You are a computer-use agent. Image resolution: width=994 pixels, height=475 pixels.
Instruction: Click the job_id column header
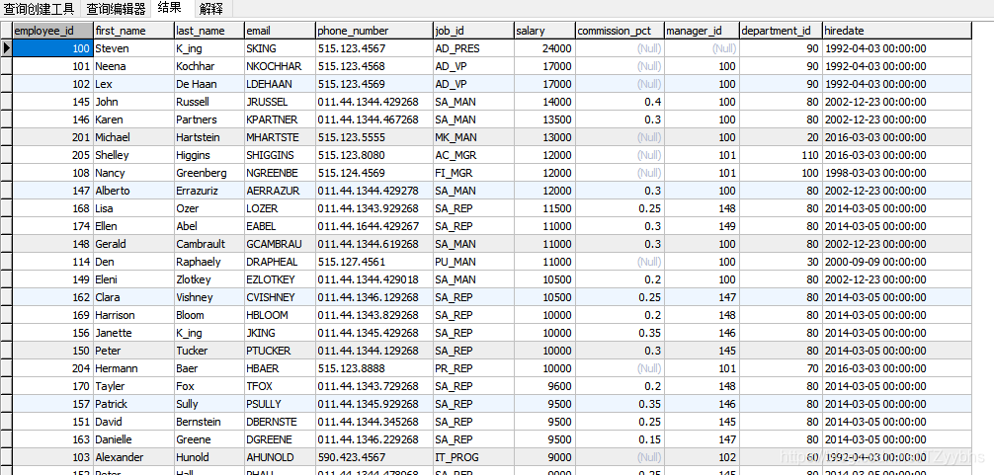coord(473,31)
